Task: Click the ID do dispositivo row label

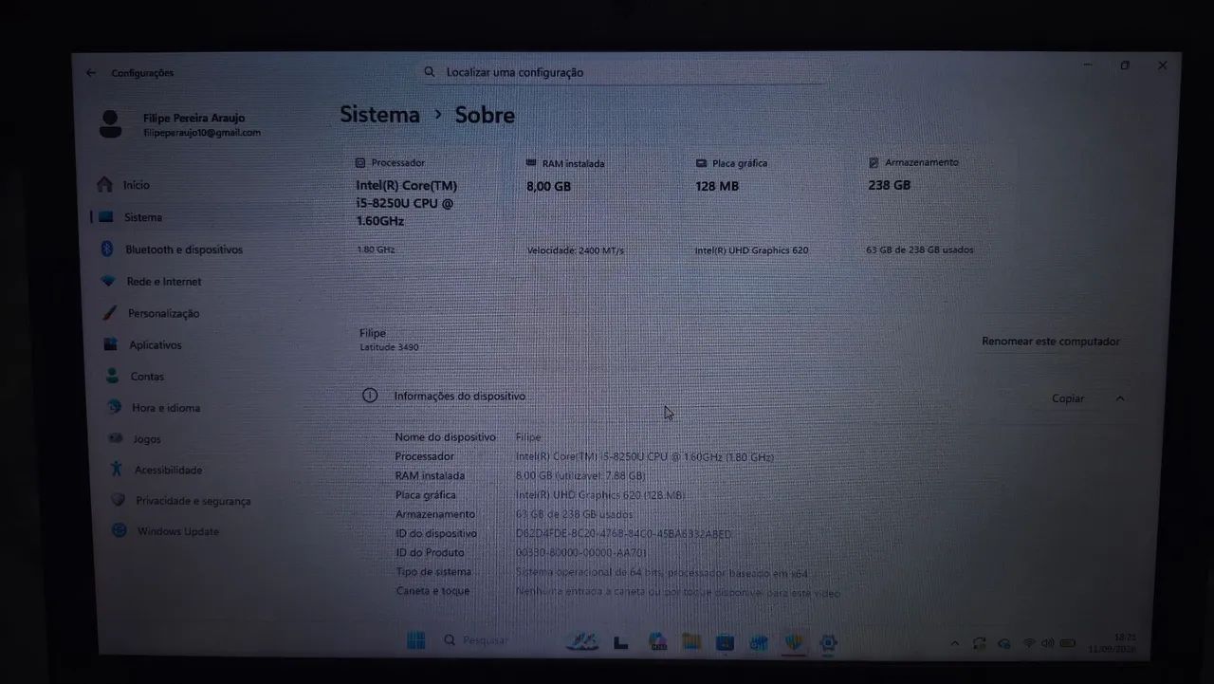Action: click(x=436, y=533)
